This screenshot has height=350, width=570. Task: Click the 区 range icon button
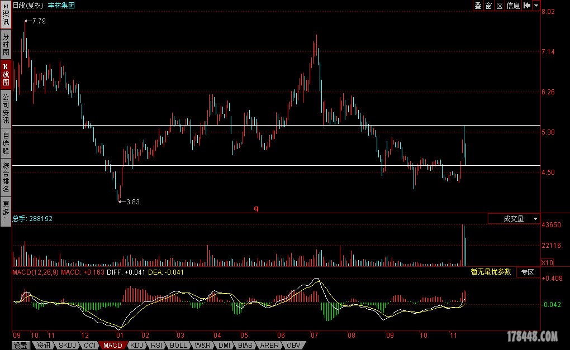tap(500, 6)
